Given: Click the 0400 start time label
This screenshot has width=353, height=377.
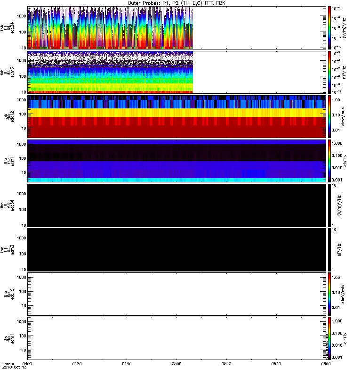Looking at the screenshot, I should click(x=27, y=364).
